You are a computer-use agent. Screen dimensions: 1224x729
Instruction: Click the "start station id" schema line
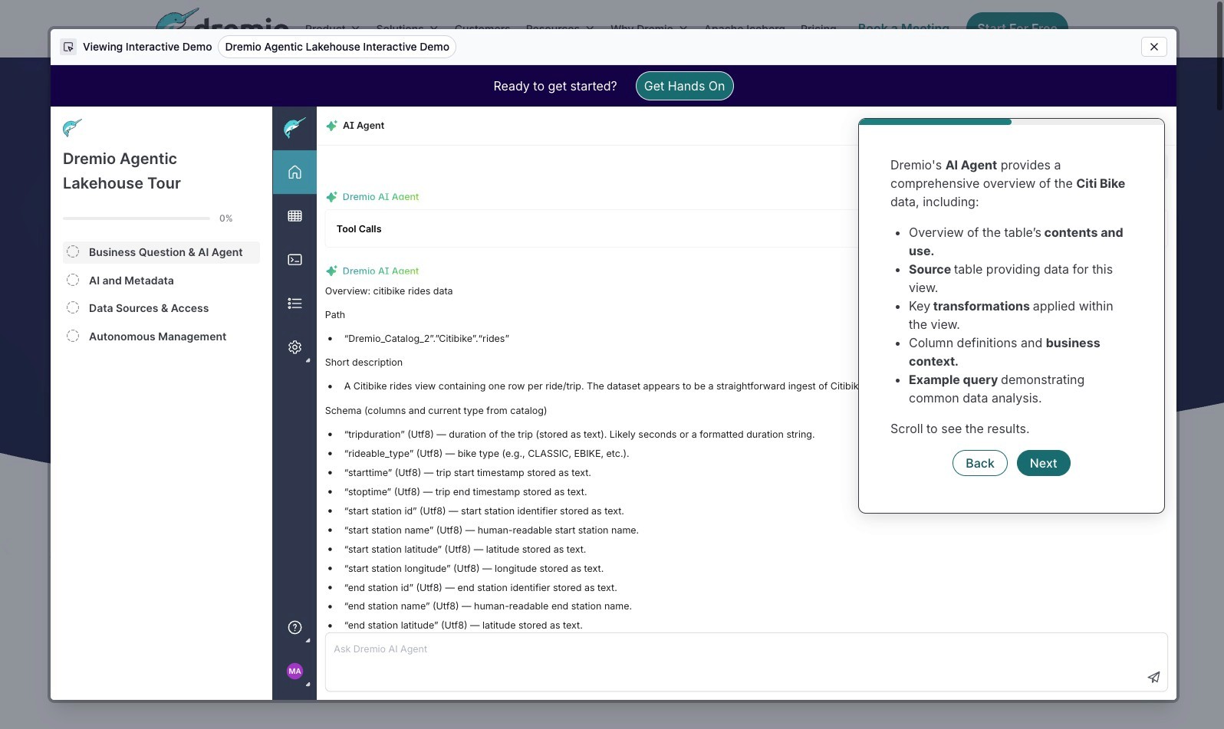[484, 511]
